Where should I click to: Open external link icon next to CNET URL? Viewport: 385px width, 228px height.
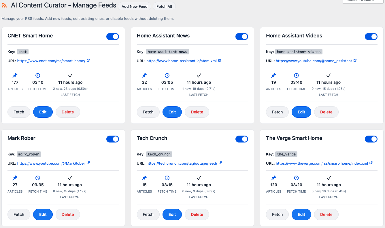click(88, 60)
